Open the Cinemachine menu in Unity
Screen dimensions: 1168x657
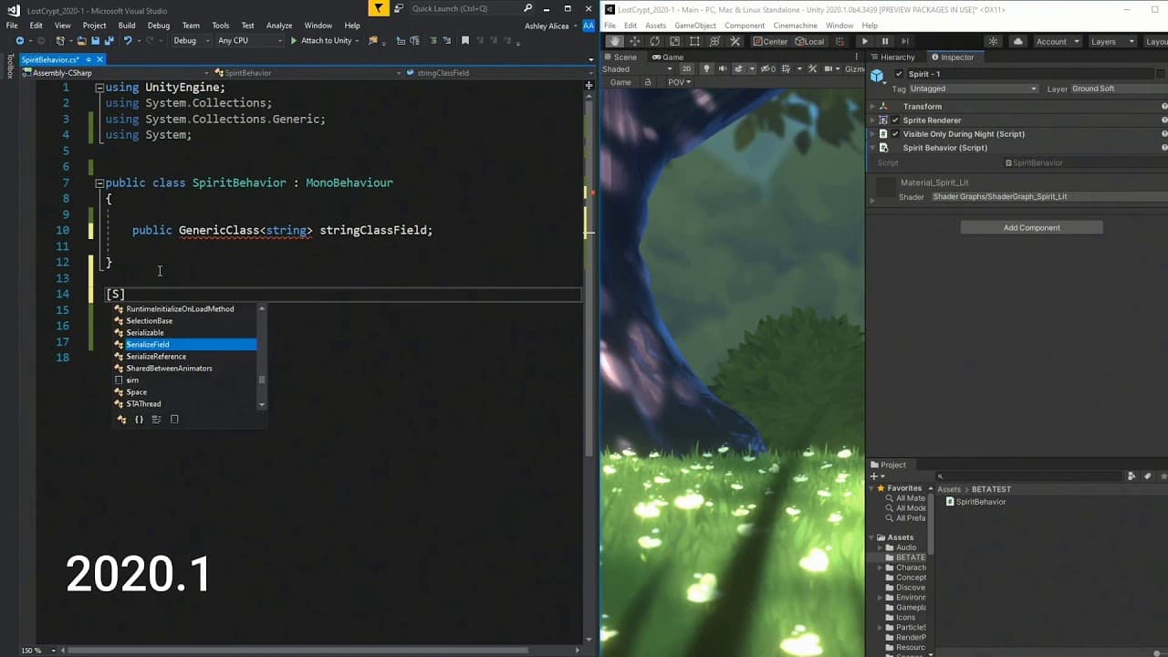[795, 26]
